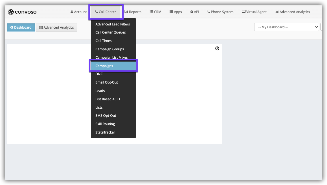
Task: Select Campaigns from the dropdown
Action: (113, 66)
